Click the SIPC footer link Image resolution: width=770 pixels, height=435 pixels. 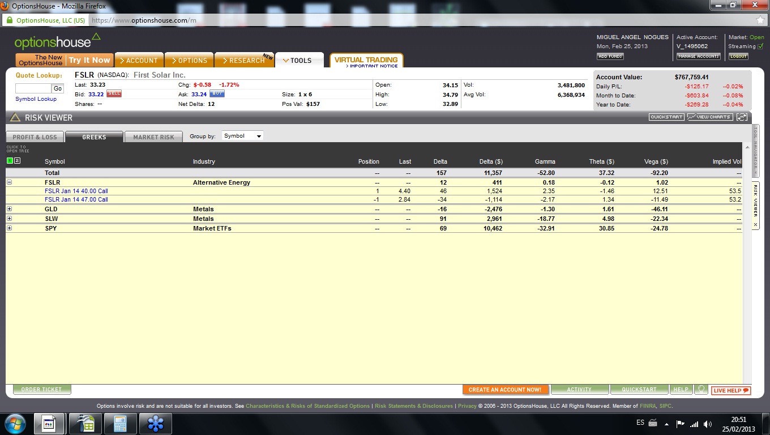pos(664,406)
